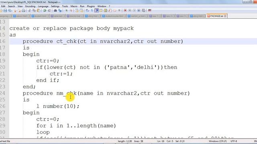Click the Undo arrow icon
The image size is (257, 144).
tap(45, 10)
